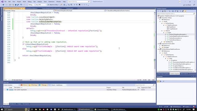Click the Property Pages wrench in Properties panel
Viewport: 197px width, 111px height.
pyautogui.click(x=163, y=81)
